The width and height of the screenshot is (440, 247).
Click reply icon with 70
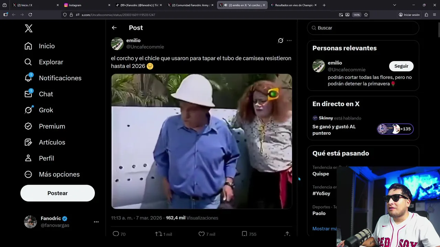click(119, 234)
